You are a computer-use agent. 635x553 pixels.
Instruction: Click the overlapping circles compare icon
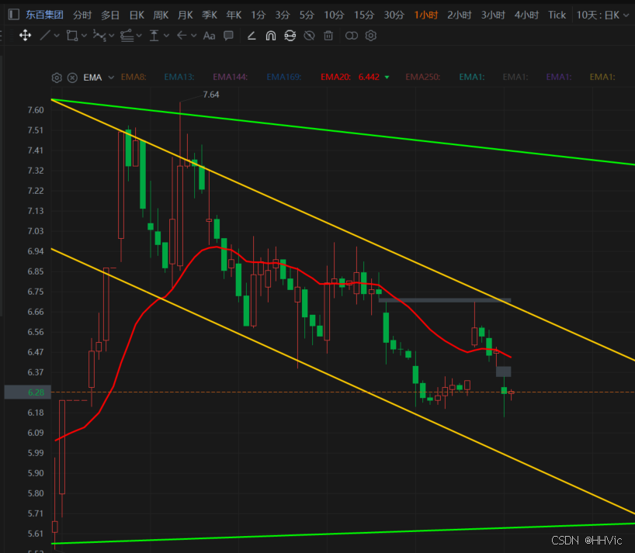pyautogui.click(x=352, y=36)
